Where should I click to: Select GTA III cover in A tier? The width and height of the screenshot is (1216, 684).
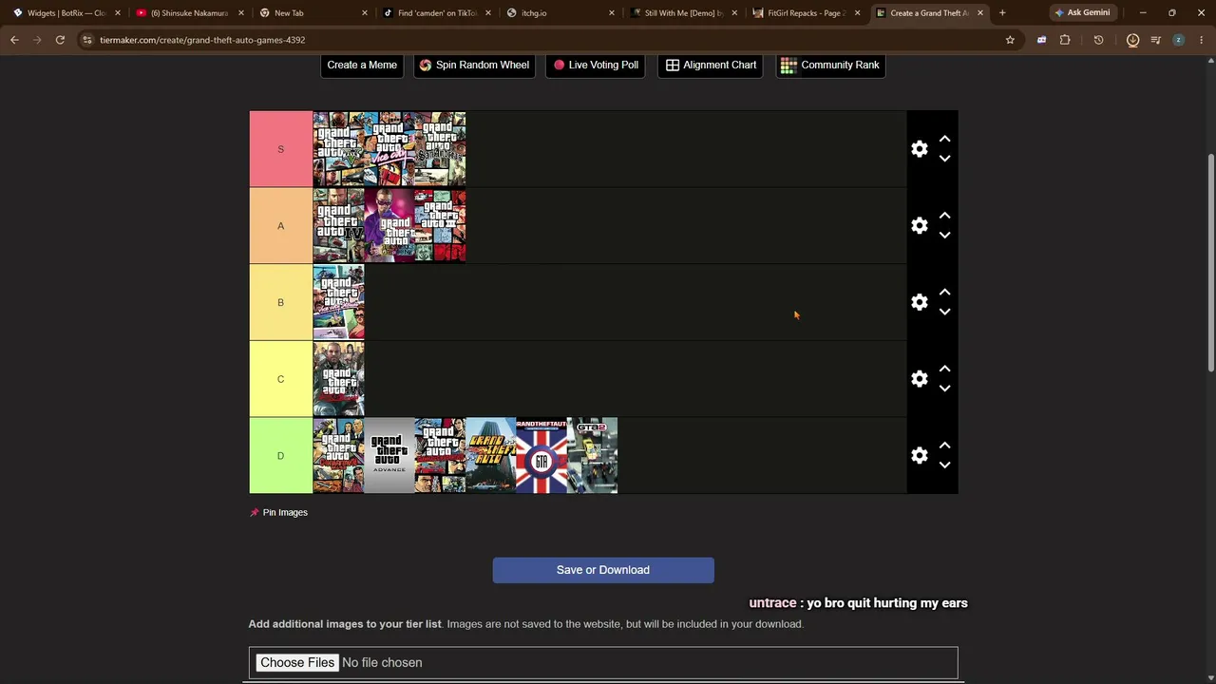click(440, 226)
